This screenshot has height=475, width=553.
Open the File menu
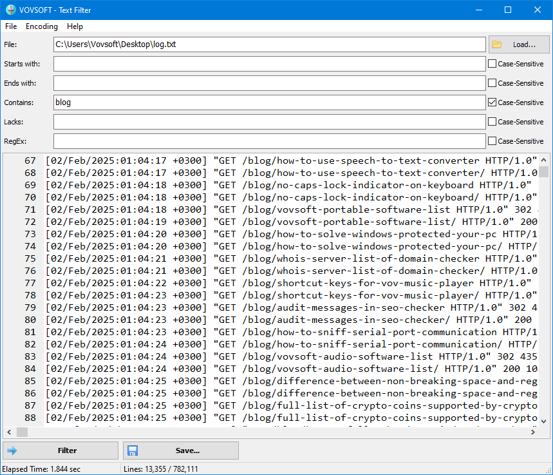point(11,26)
